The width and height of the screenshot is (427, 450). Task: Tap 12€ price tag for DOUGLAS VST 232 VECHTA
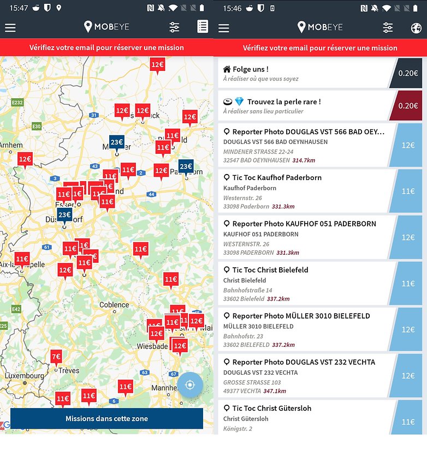coord(407,376)
